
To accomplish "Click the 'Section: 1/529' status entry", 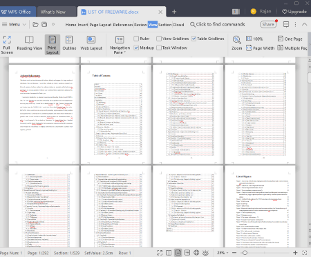I will [66, 253].
